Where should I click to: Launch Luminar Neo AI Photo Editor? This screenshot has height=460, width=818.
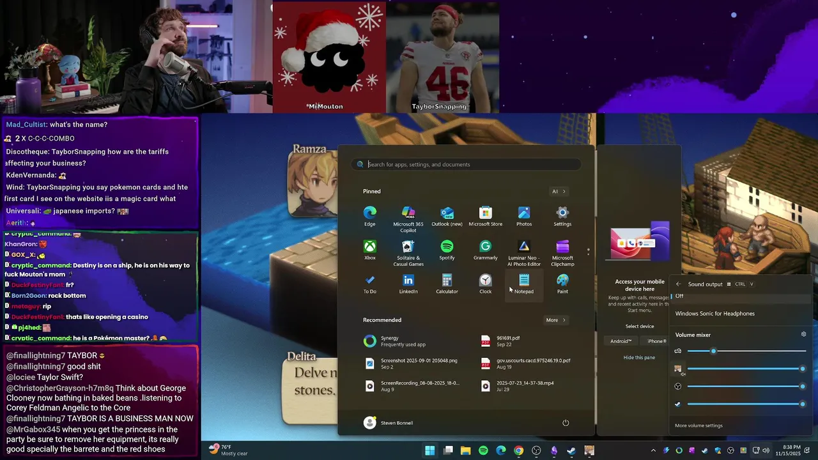tap(524, 253)
